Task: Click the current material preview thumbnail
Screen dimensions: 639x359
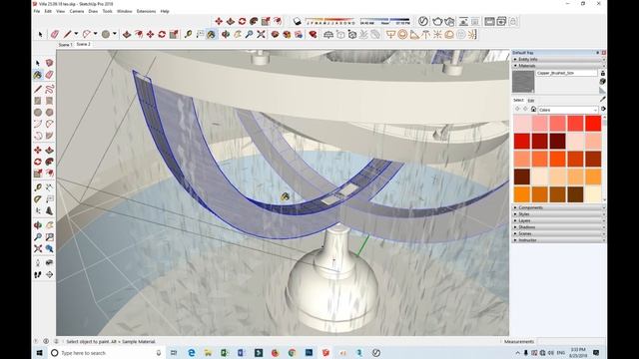Action: tap(523, 82)
